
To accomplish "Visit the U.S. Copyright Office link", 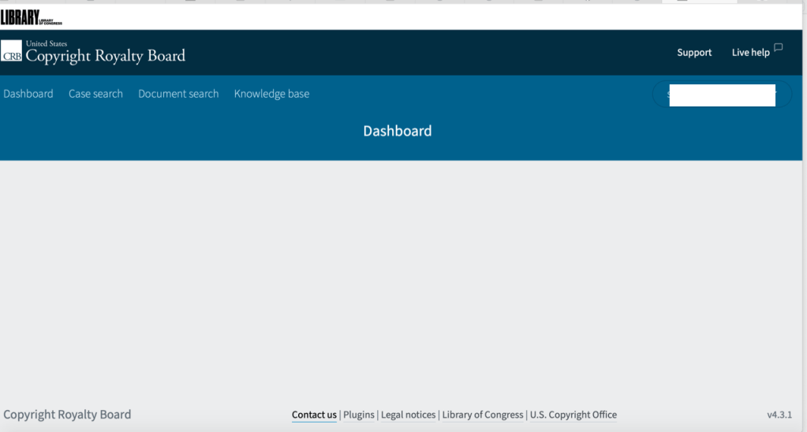I will click(x=573, y=415).
